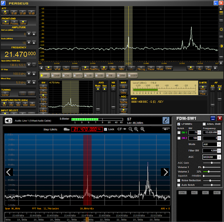
Task: Decrease the Span/RBW value
Action: (x=29, y=65)
